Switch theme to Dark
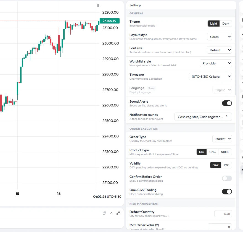 click(226, 24)
